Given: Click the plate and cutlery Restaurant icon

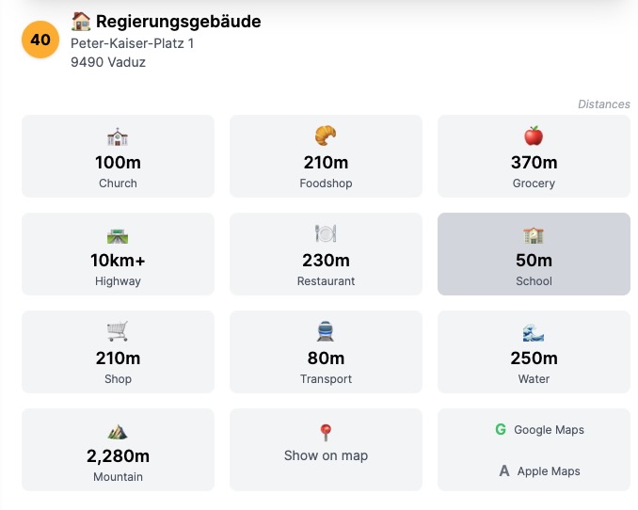Looking at the screenshot, I should [x=326, y=233].
